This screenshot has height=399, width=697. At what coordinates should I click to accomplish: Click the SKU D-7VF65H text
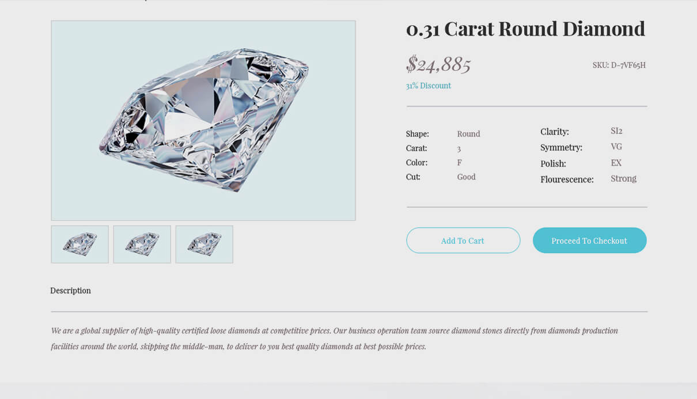pyautogui.click(x=619, y=65)
